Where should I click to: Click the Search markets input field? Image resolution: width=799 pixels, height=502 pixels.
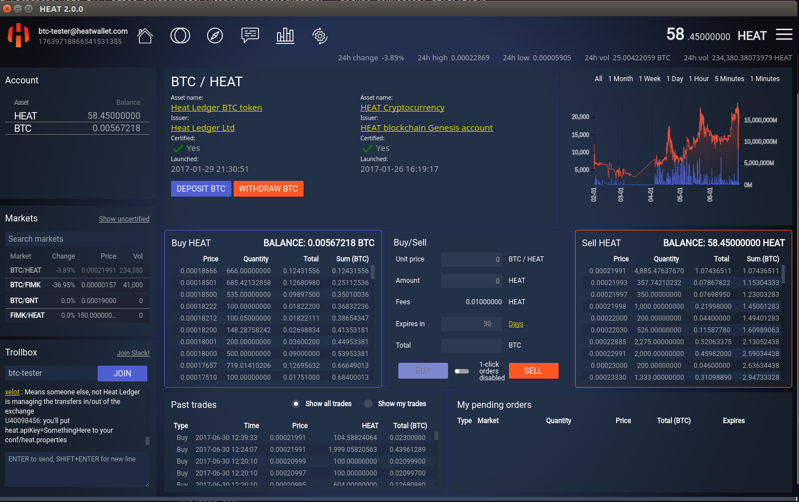coord(77,239)
